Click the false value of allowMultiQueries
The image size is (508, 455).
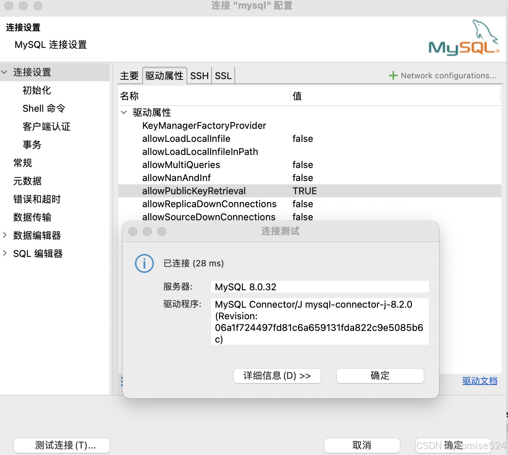303,165
